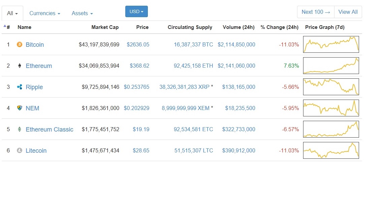388x218 pixels.
Task: Click the Ethereum Classic green logo icon
Action: pyautogui.click(x=20, y=129)
